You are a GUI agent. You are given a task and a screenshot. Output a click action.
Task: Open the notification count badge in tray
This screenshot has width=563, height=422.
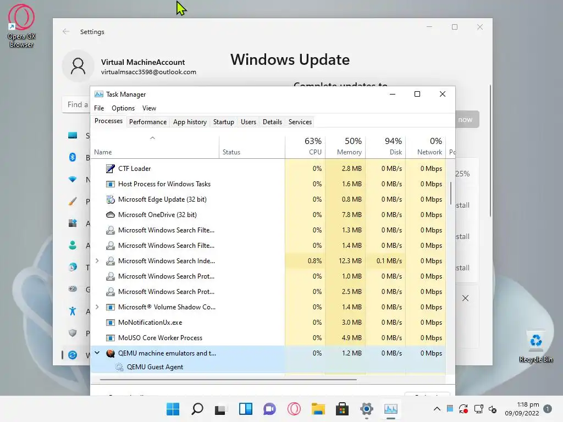[x=548, y=409]
